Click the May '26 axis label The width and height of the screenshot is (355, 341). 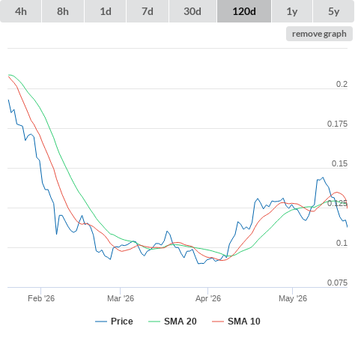293,298
